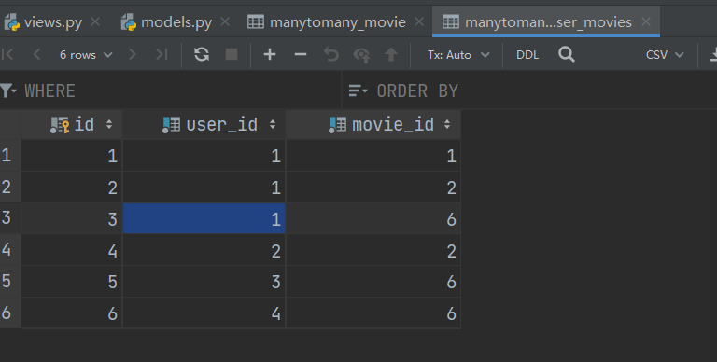Click the user_id cell in row 1

coord(204,156)
